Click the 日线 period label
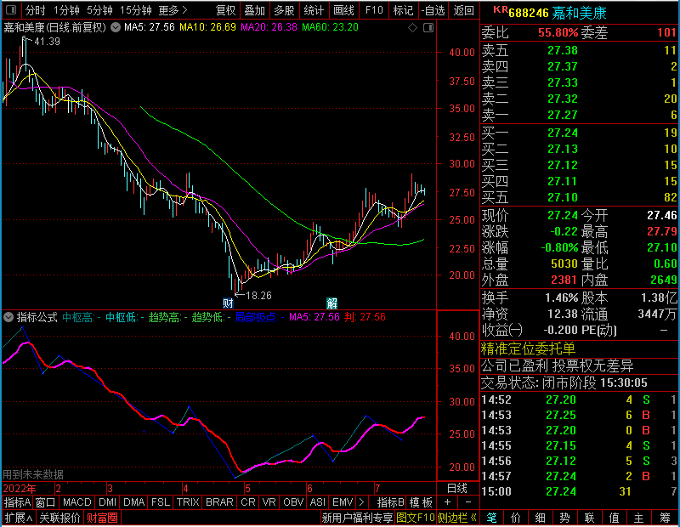 [x=457, y=489]
